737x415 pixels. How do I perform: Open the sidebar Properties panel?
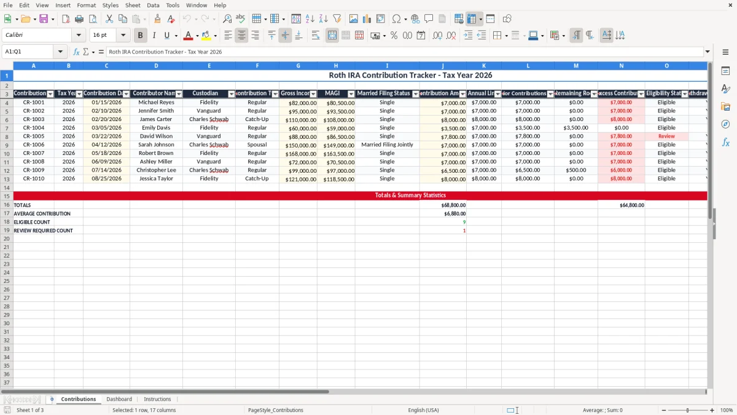tap(725, 71)
